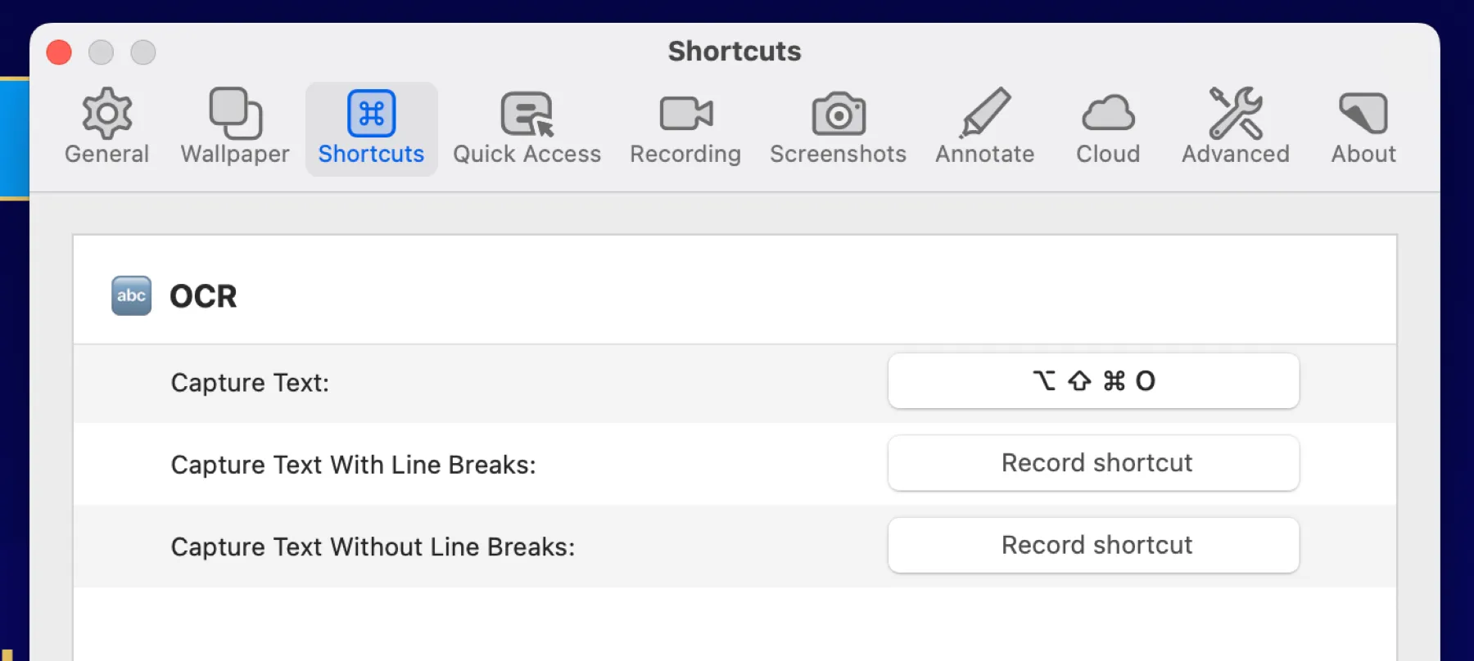Open the Recording settings pane
1474x661 pixels.
(685, 127)
